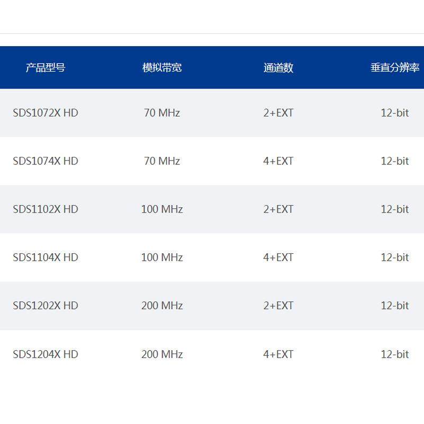This screenshot has height=424, width=424.
Task: Click 70 MHz in the SDS1072X HD row
Action: [162, 113]
